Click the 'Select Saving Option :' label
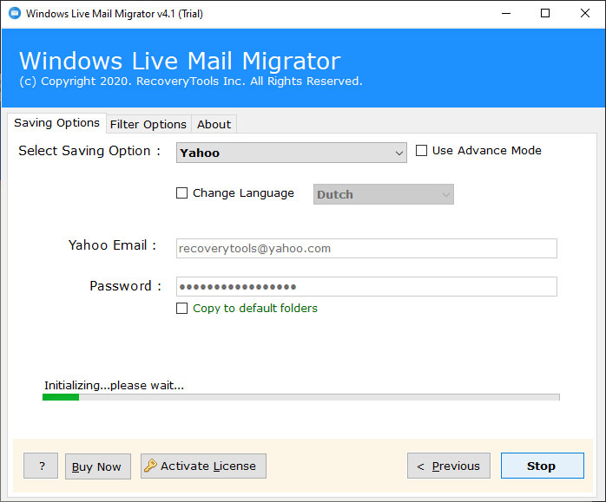 pos(89,151)
